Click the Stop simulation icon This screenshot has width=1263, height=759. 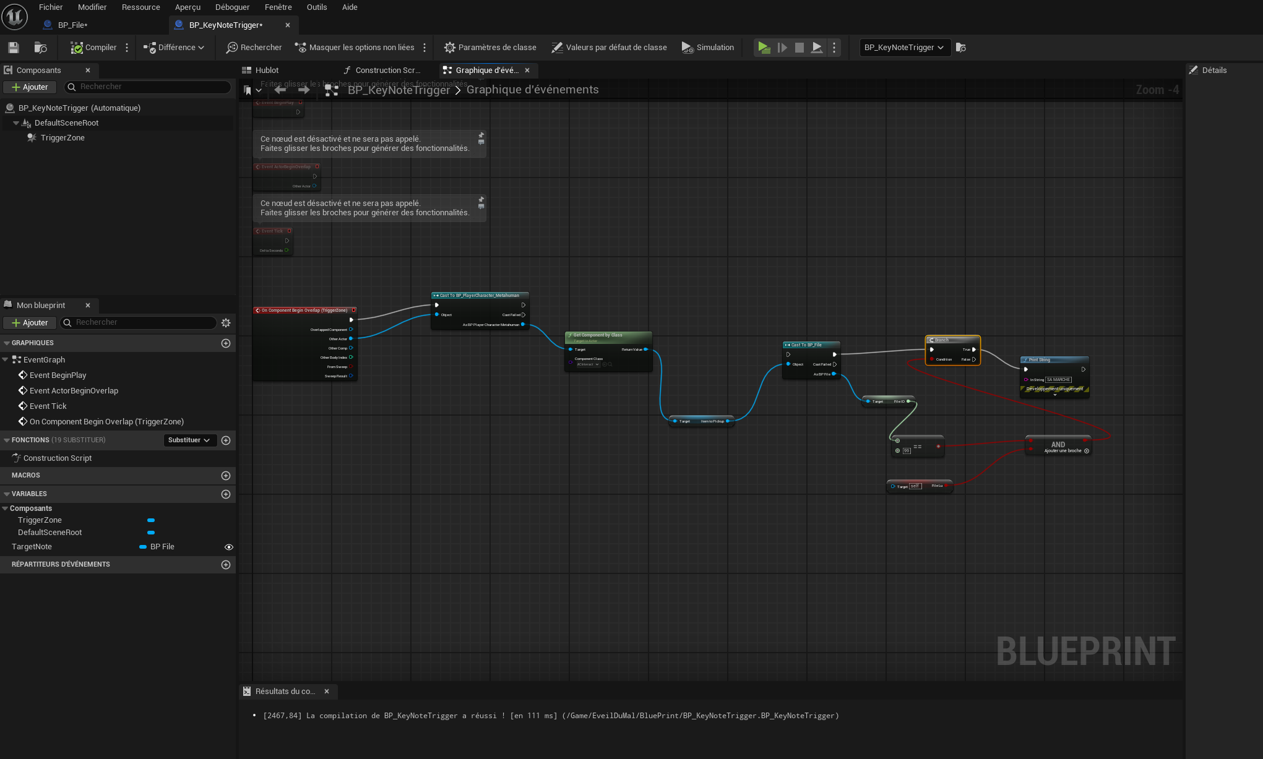800,48
